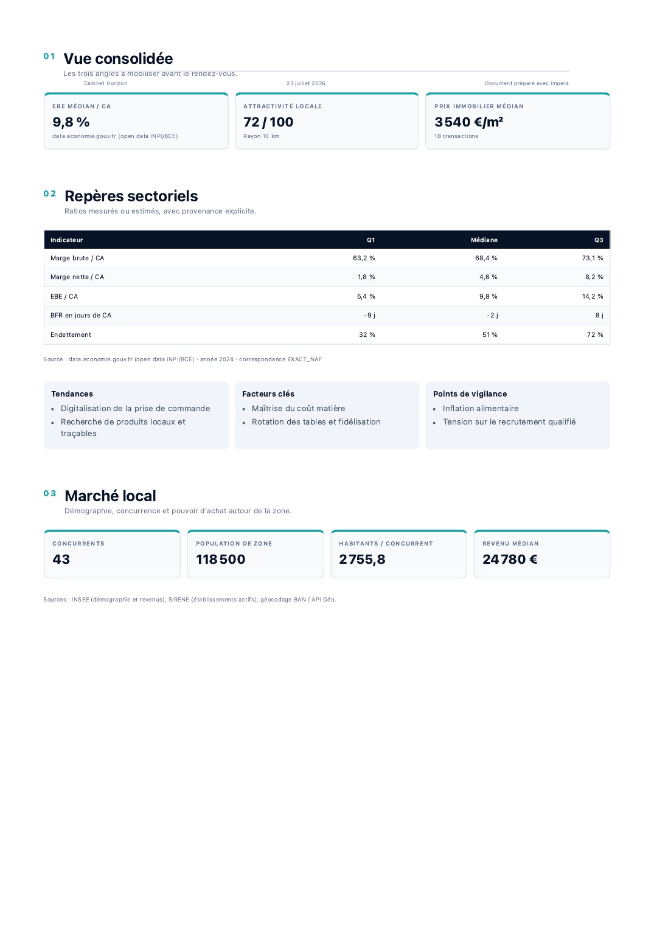The width and height of the screenshot is (654, 925).
Task: Click the 'HABITANTS / CONCURRENT' card label
Action: [386, 544]
